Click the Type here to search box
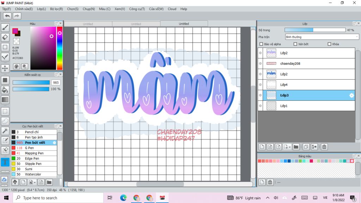This screenshot has height=203, width=361. (x=58, y=198)
